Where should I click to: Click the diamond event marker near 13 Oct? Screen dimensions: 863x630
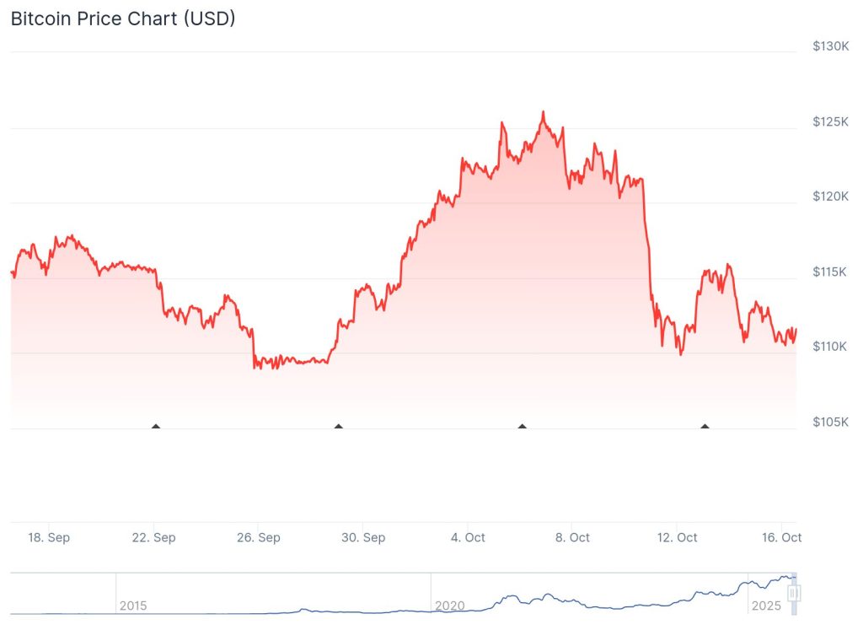point(705,427)
